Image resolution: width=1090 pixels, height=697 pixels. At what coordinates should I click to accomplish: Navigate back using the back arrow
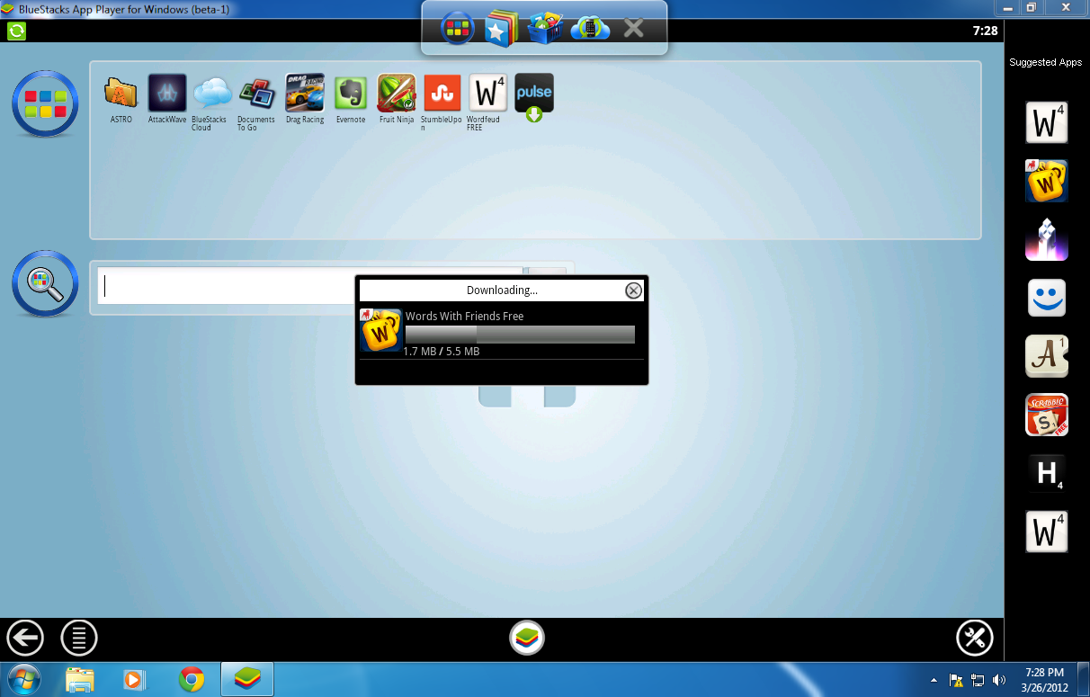(25, 638)
